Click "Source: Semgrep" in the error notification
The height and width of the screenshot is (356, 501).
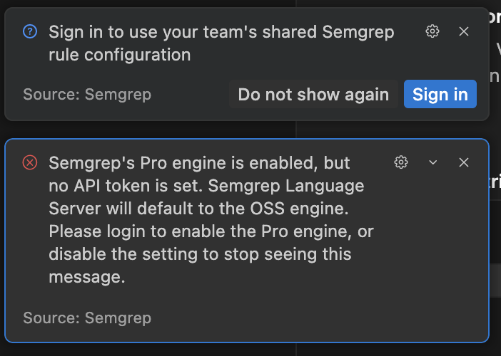point(87,318)
